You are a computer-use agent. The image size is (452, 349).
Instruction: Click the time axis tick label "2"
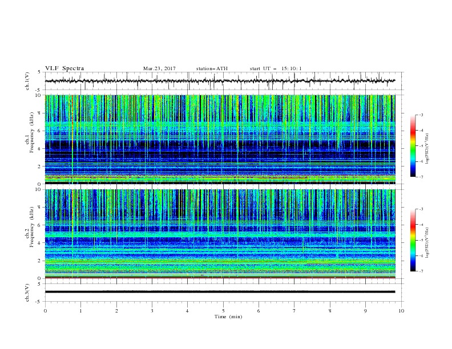116,311
